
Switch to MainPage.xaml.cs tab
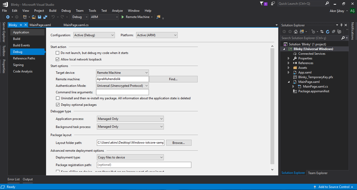(76, 25)
